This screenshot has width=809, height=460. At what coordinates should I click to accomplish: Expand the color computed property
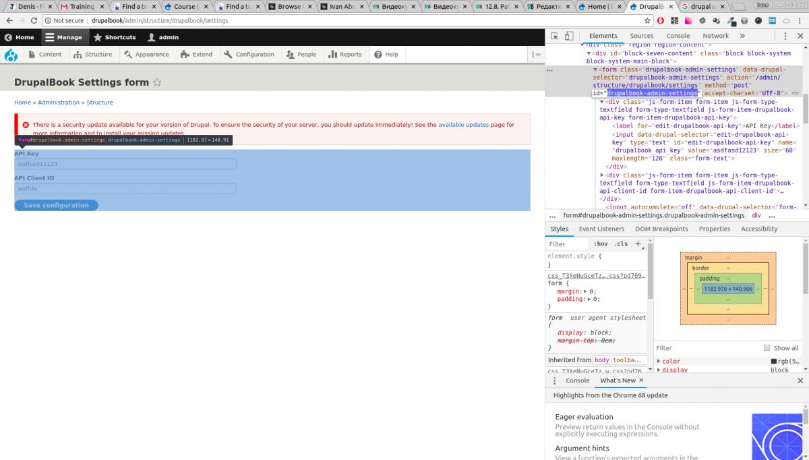point(659,362)
